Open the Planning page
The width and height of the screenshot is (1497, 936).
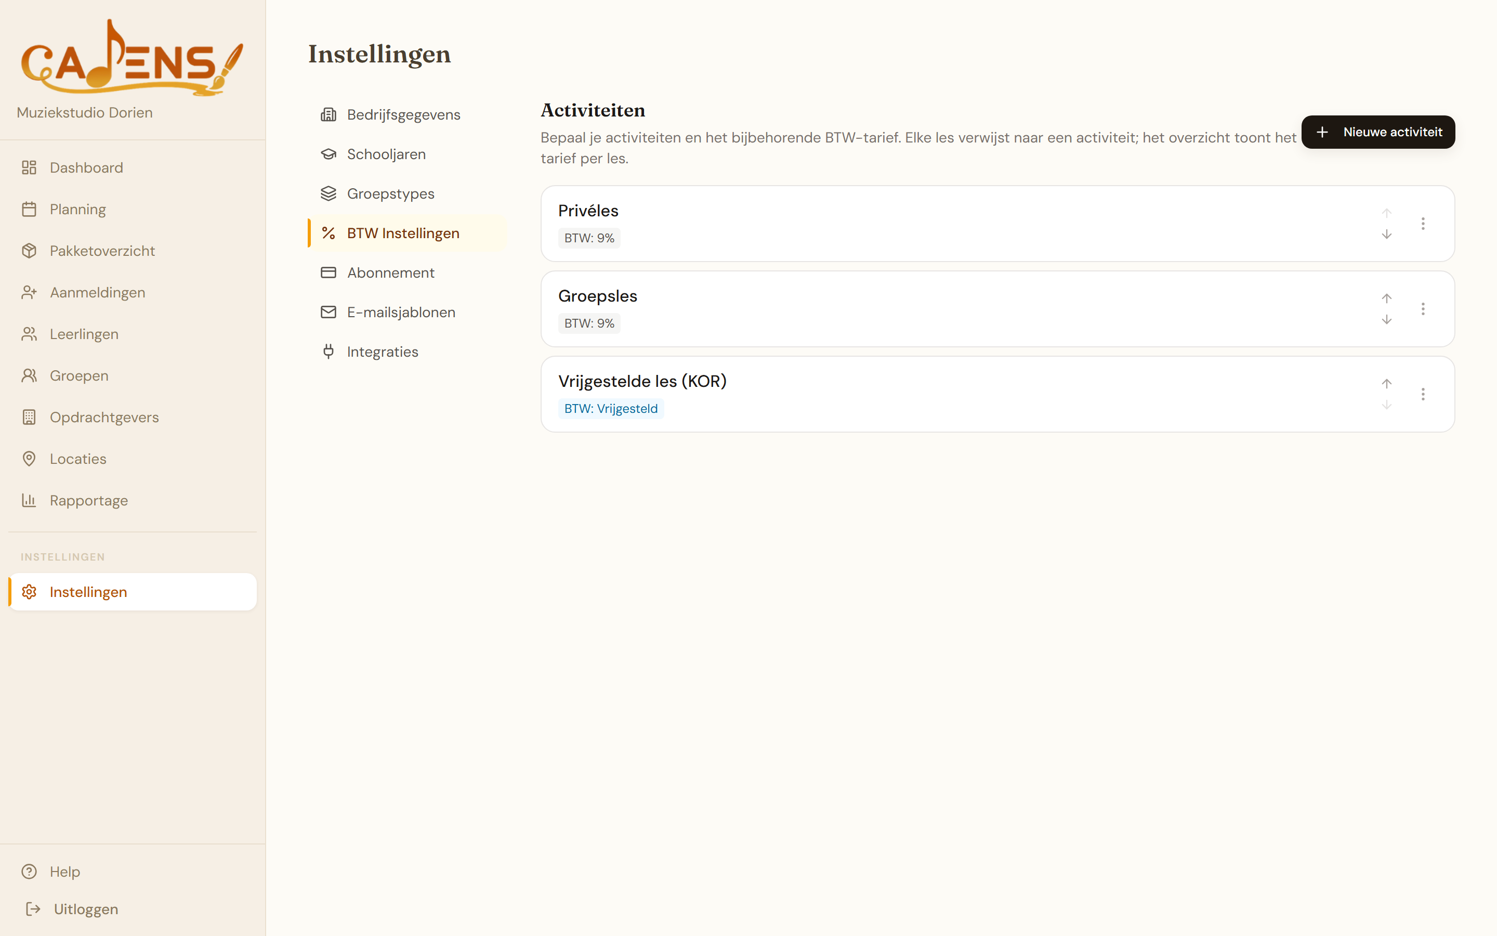[133, 209]
